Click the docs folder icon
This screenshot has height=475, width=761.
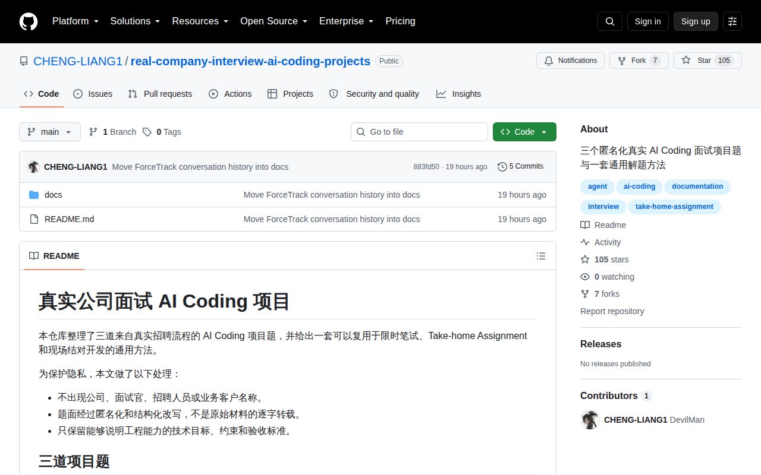coord(34,195)
